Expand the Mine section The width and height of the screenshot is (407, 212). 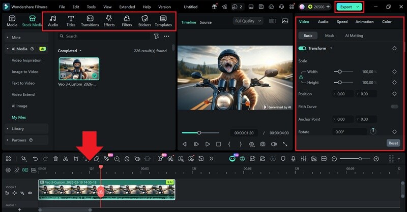(x=8, y=38)
